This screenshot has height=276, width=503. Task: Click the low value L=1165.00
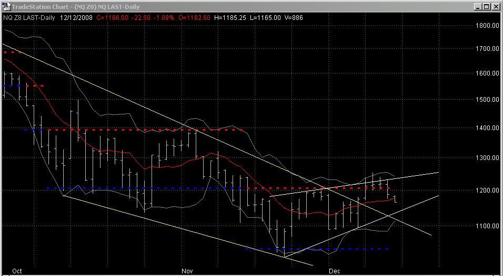(265, 18)
